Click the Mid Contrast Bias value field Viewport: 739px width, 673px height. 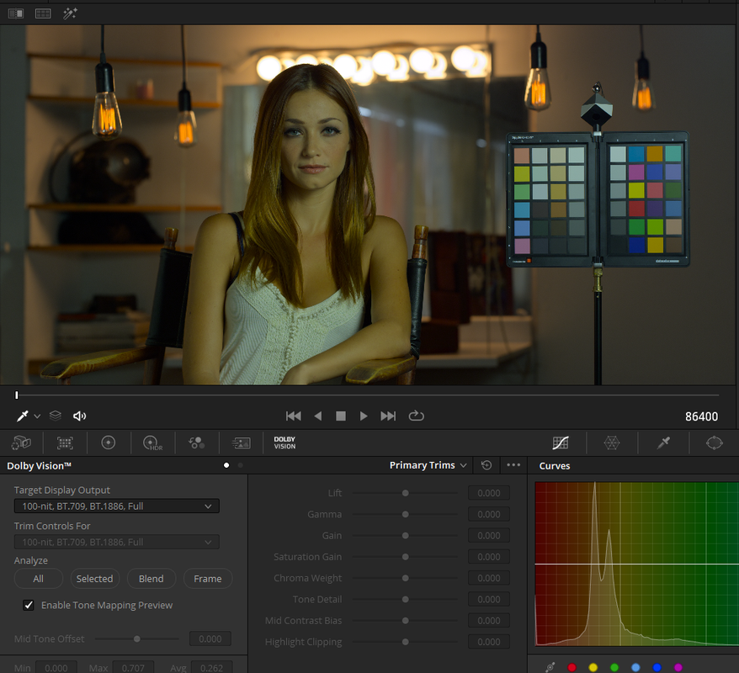coord(489,620)
